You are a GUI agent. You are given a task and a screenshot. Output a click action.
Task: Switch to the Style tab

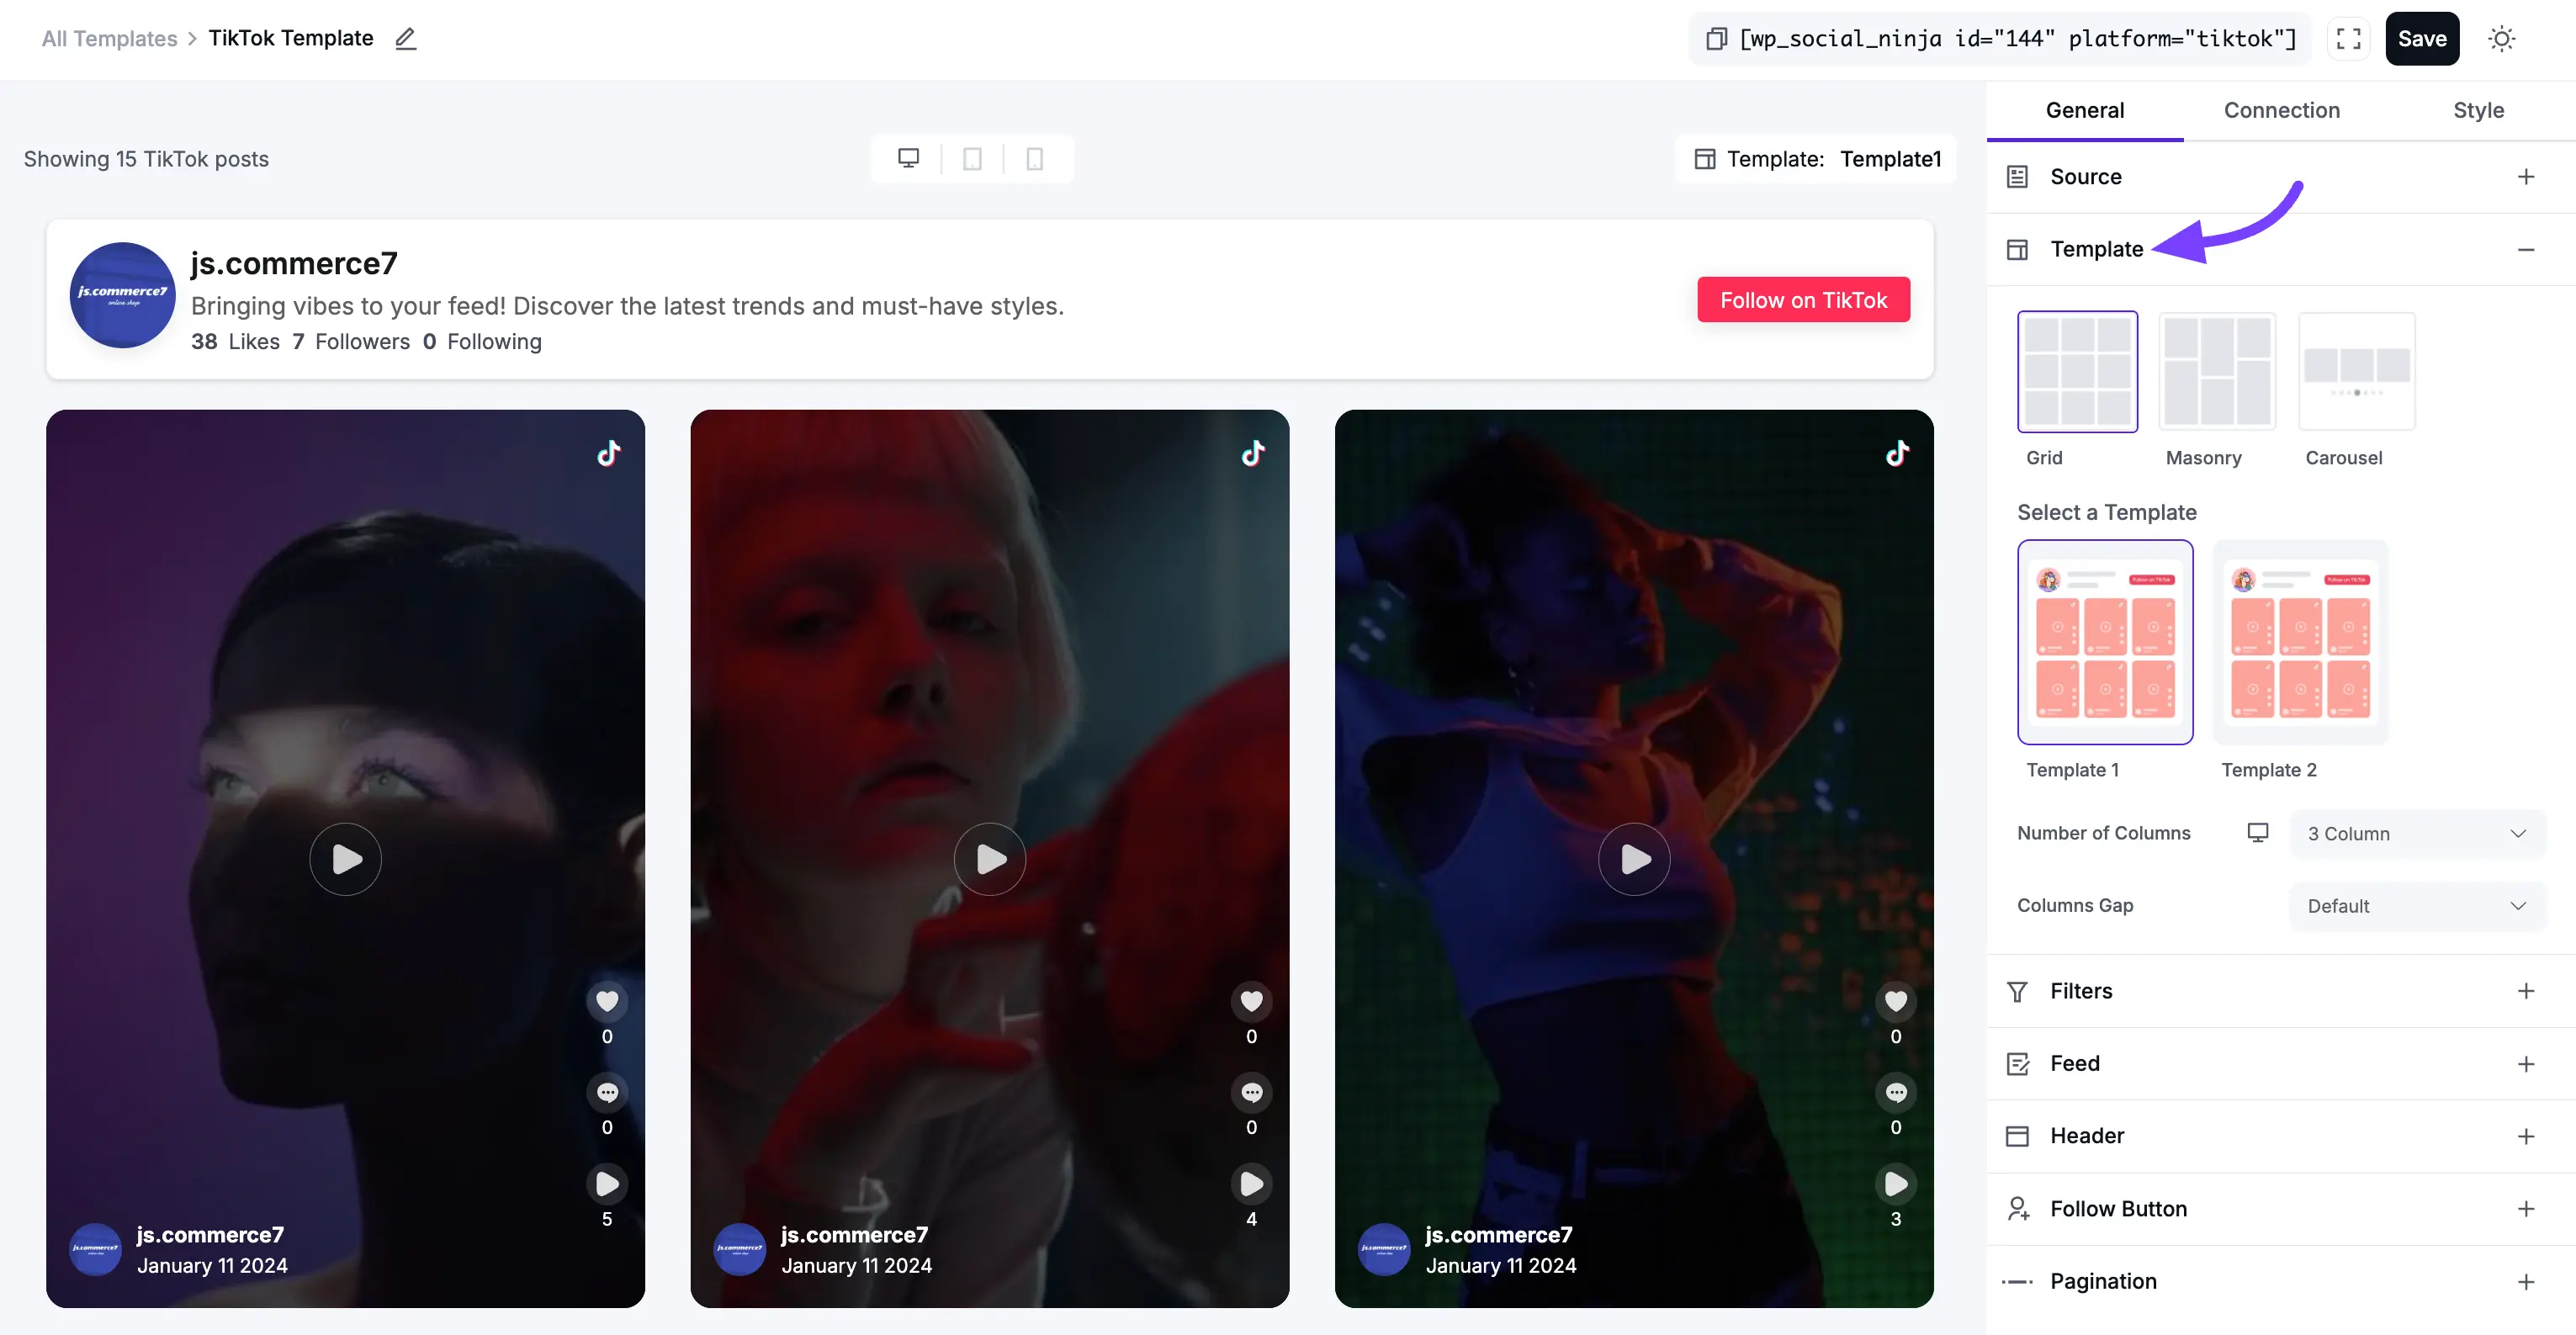tap(2478, 110)
